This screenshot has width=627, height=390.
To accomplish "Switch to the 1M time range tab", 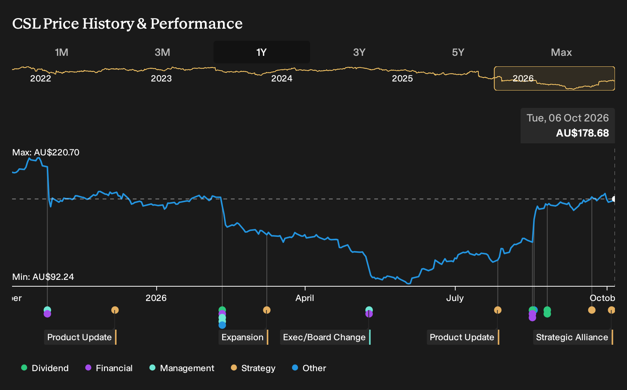I will point(61,52).
